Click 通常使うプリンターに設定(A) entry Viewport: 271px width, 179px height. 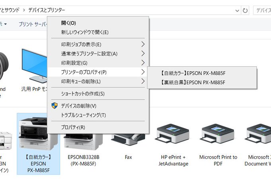(98, 53)
